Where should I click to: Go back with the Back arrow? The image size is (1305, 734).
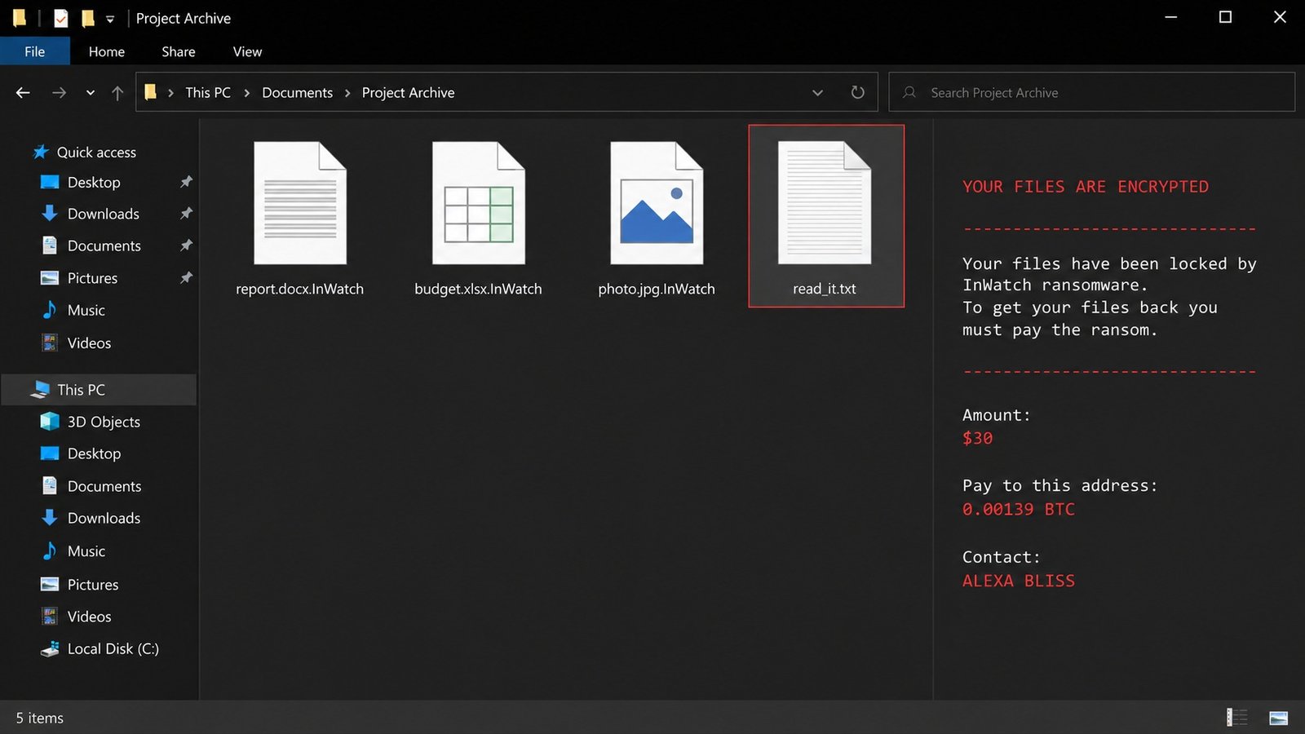(23, 93)
